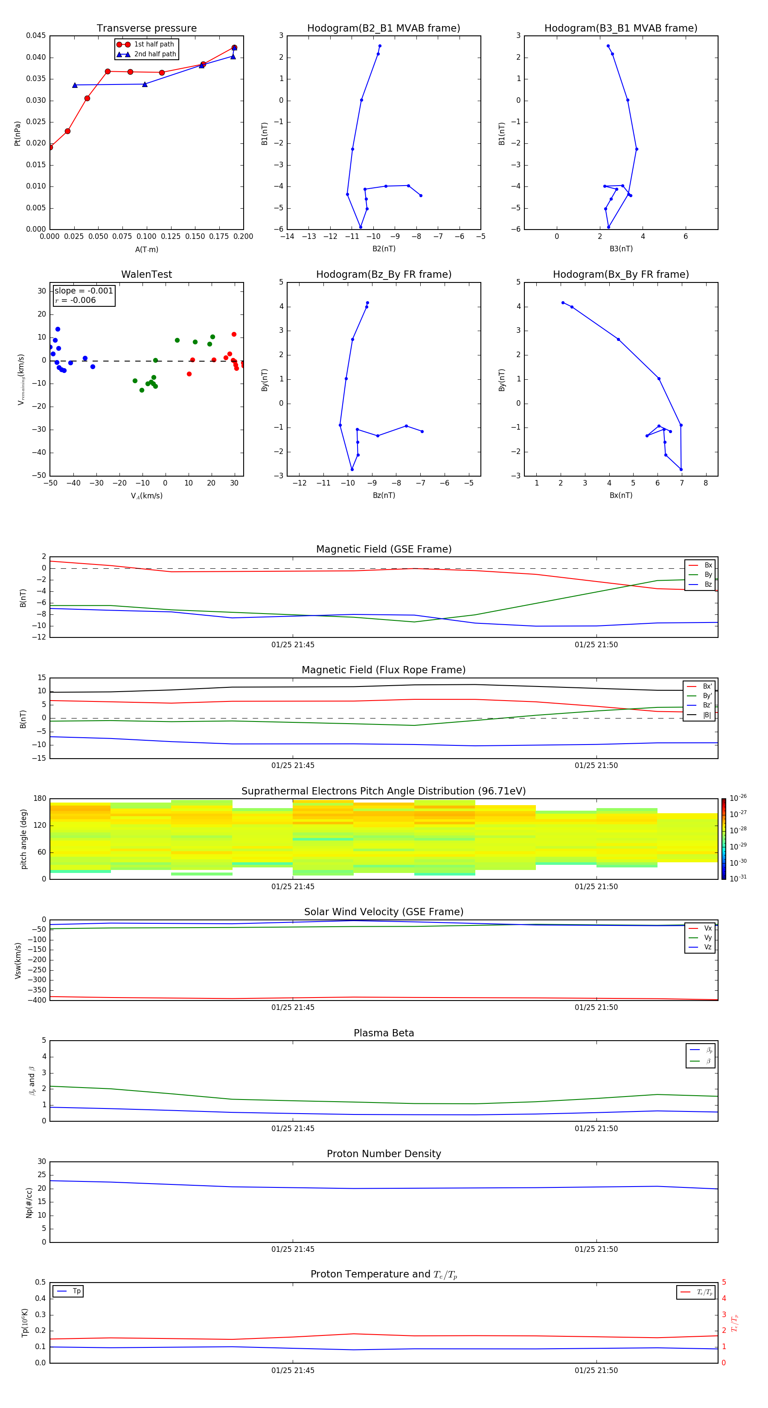Image resolution: width=768 pixels, height=1408 pixels.
Task: Click the Te/Tp legend box
Action: pos(696,1292)
